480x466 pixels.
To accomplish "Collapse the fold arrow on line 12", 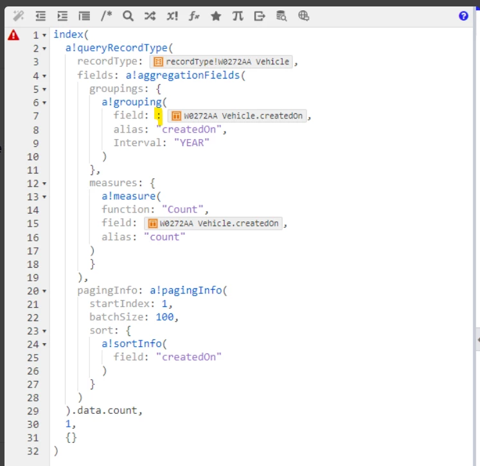I will (44, 183).
